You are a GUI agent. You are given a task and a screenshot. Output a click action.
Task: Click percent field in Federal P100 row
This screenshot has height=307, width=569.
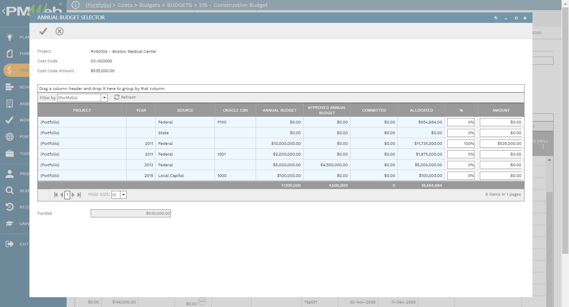(x=461, y=122)
